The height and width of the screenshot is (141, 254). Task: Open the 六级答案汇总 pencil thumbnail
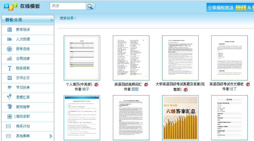[180, 118]
